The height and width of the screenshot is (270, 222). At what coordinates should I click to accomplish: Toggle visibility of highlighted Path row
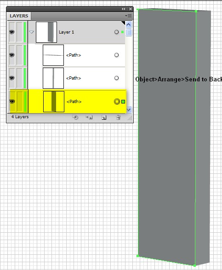(11, 101)
